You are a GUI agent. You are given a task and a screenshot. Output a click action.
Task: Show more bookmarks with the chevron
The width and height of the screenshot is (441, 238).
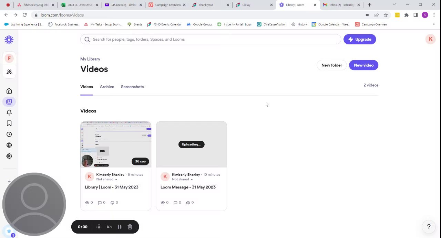(433, 24)
